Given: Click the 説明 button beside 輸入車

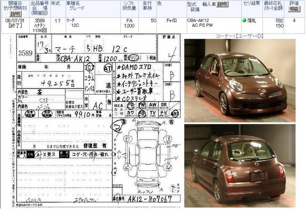Looking at the screenshot, I should [222, 4].
